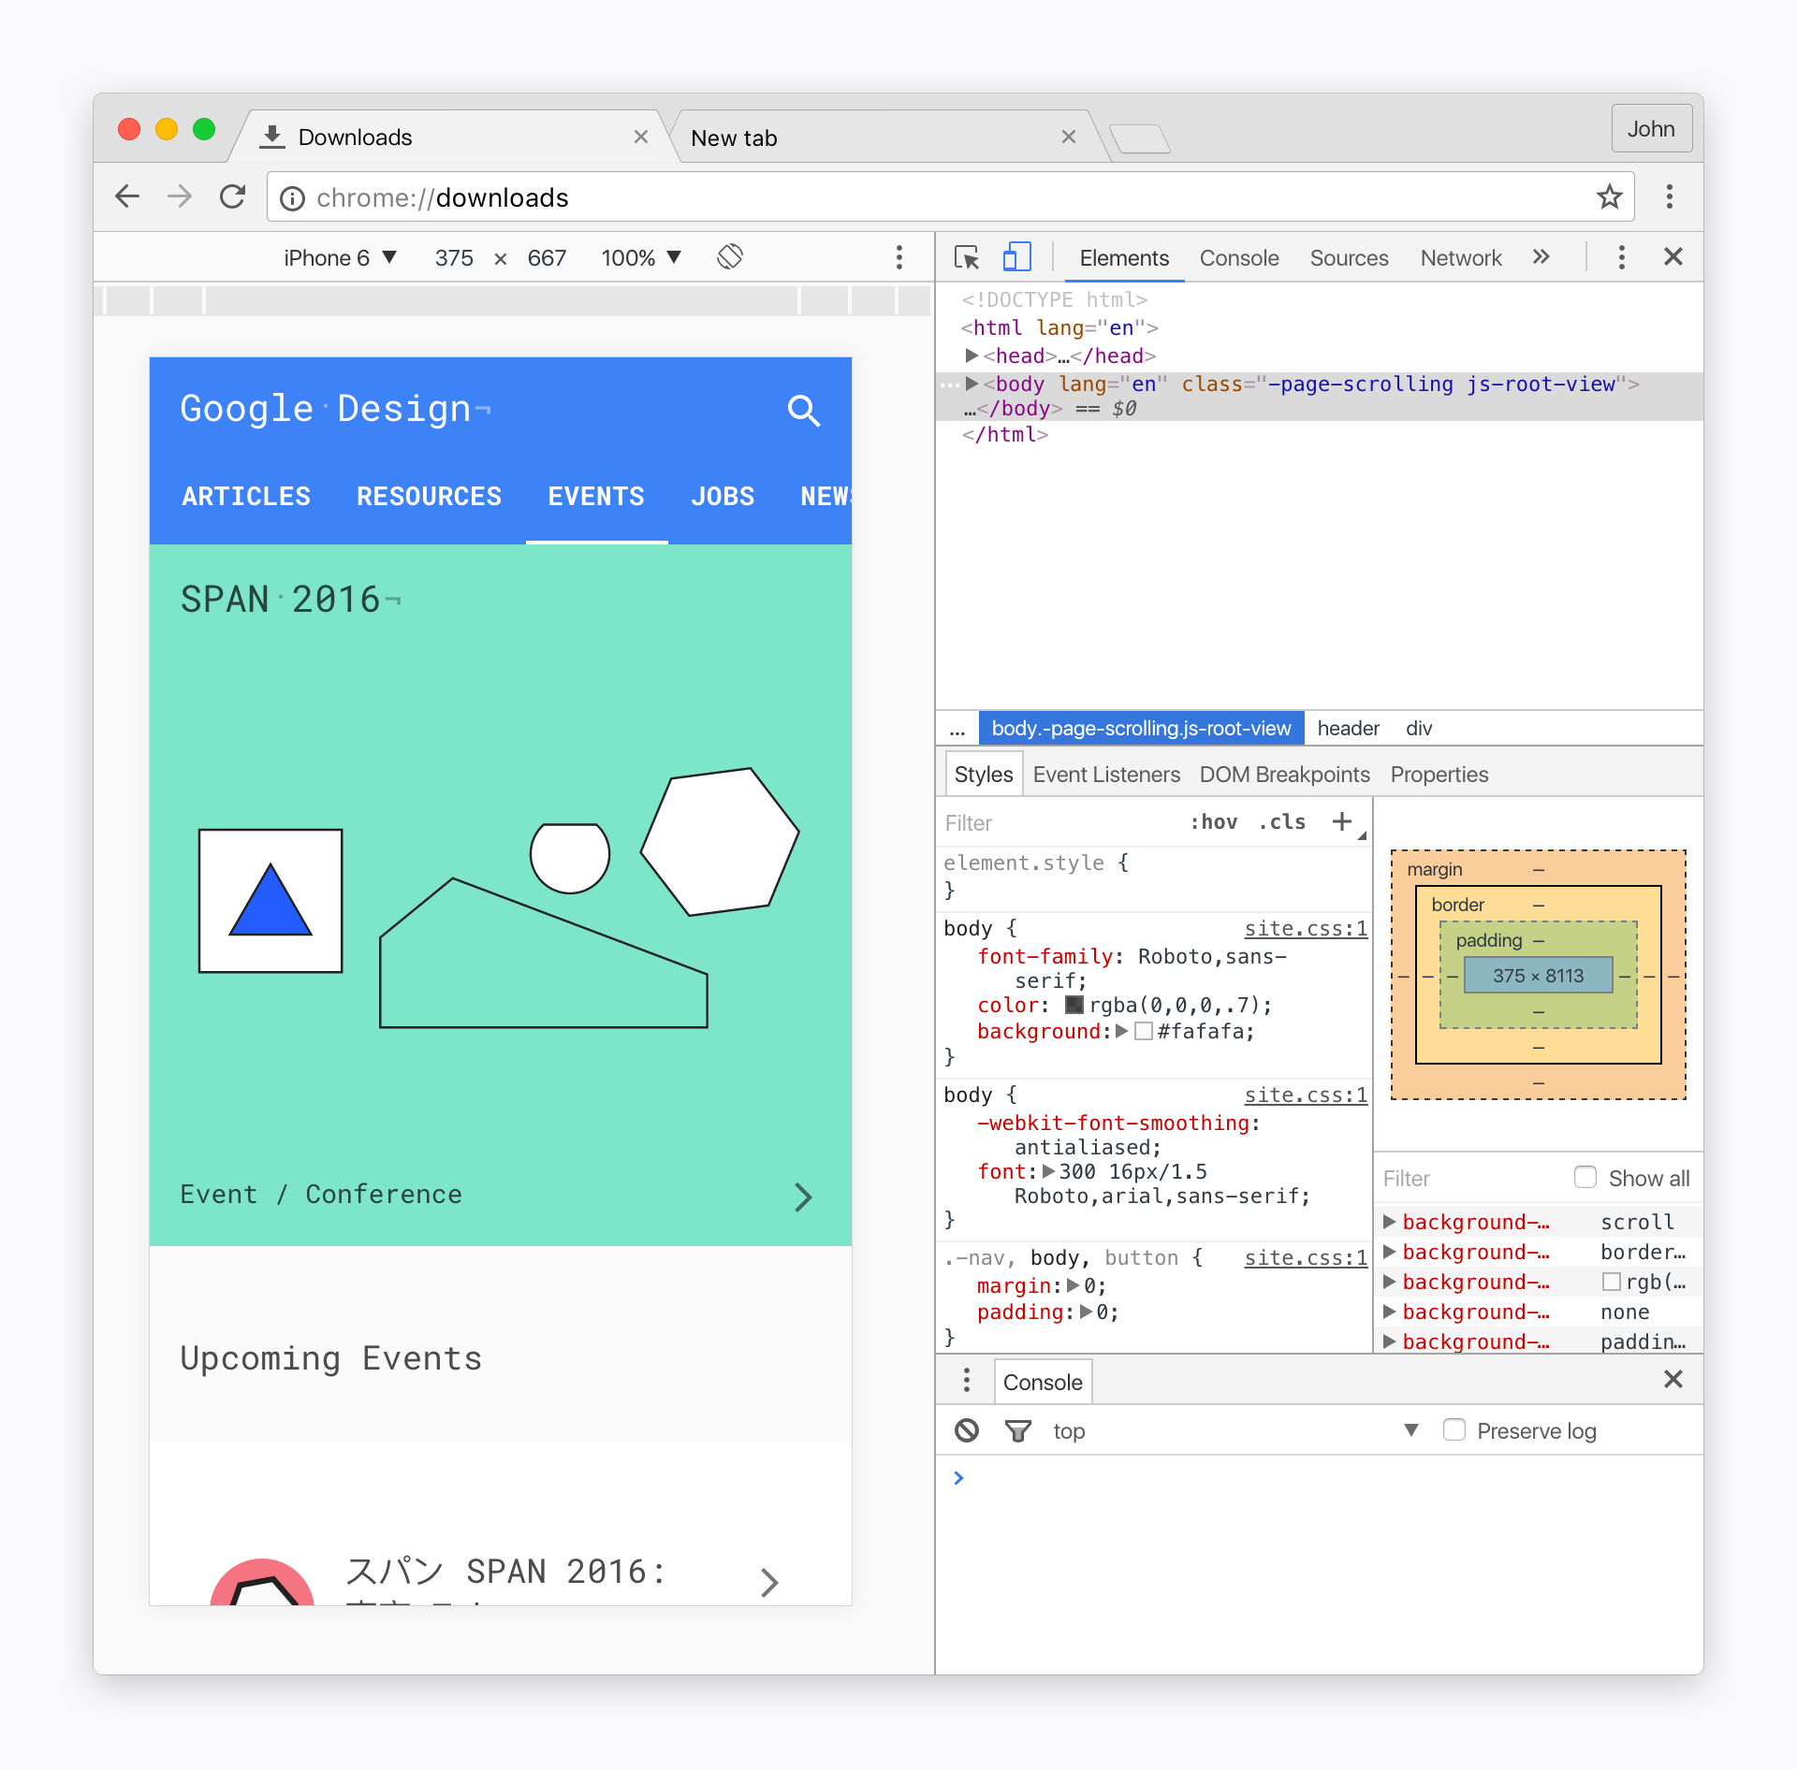Show more DevTools tabs with chevrons
Viewport: 1797px width, 1769px height.
pos(1541,257)
